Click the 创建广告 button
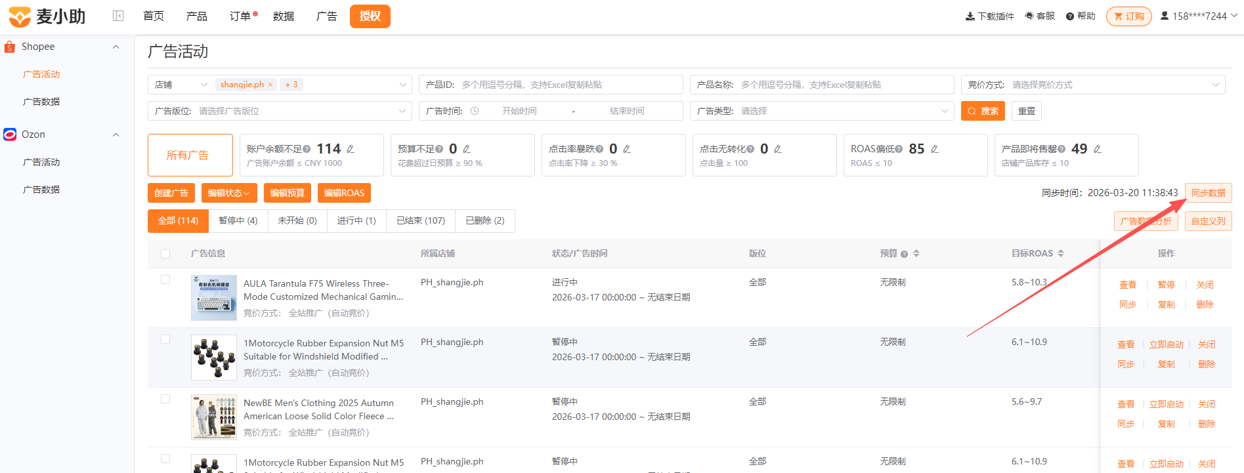Screen dimensions: 1244x473 coord(171,193)
